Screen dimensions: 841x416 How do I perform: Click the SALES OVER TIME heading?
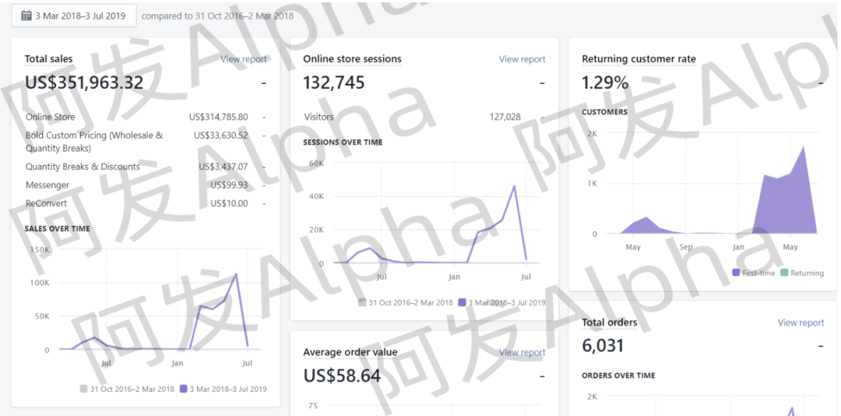58,229
